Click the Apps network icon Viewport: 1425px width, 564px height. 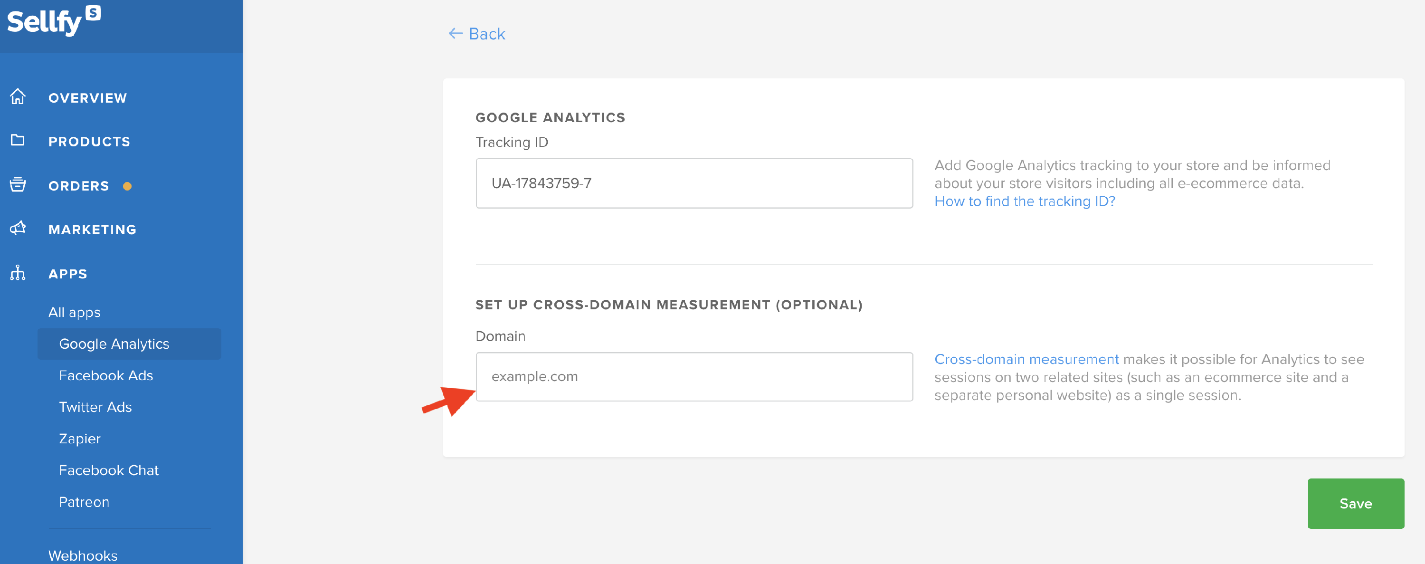pos(18,273)
